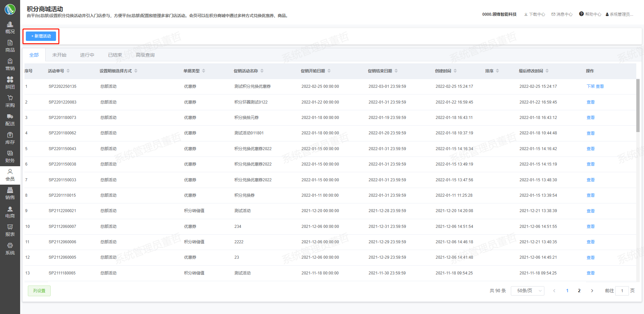Viewport: 644px width, 314px height.
Task: Click the page number jump input field
Action: (x=622, y=291)
